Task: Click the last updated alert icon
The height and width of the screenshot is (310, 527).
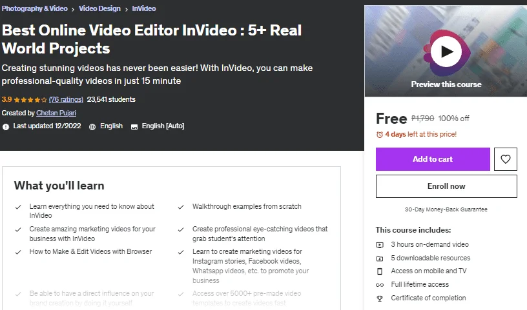Action: click(6, 127)
